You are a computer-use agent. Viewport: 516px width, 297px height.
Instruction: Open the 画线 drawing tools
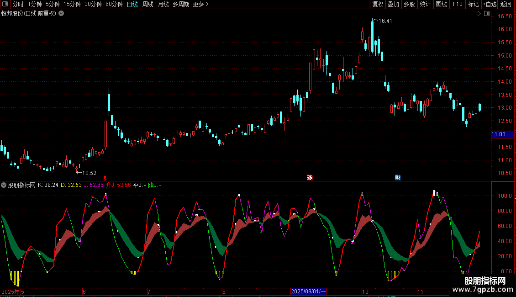click(441, 4)
